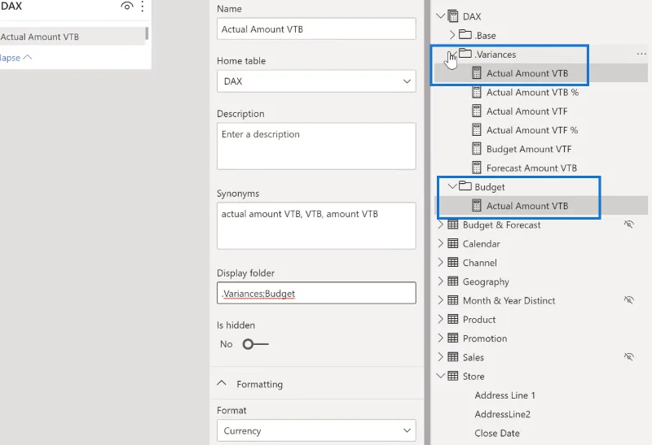Click the Geography table icon
652x445 pixels.
tap(453, 281)
